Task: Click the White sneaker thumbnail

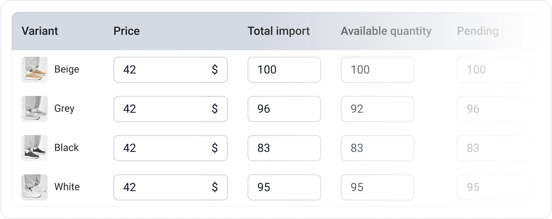Action: pyautogui.click(x=34, y=187)
